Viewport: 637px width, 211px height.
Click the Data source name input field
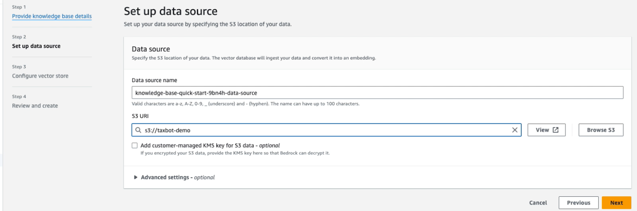click(x=377, y=93)
